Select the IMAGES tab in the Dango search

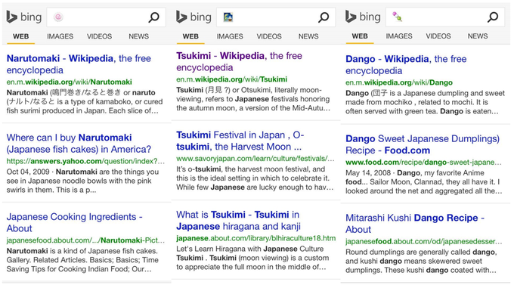[399, 36]
